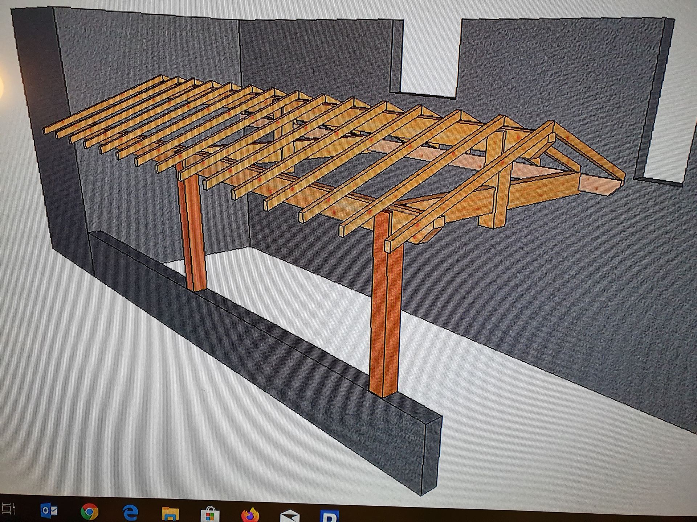Open Microsoft Store from the taskbar

tap(210, 514)
